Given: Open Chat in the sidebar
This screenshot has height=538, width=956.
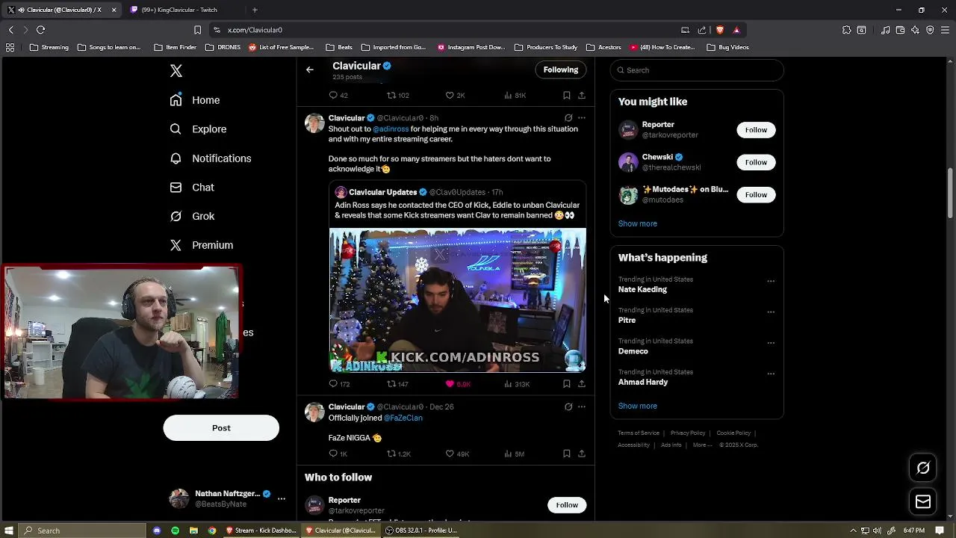Looking at the screenshot, I should pyautogui.click(x=192, y=188).
